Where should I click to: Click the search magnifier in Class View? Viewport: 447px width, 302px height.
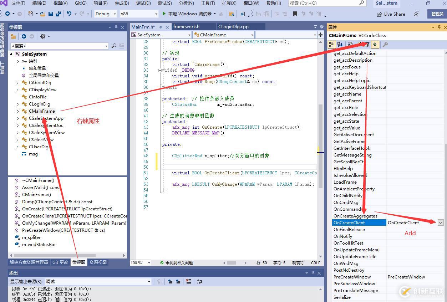click(x=114, y=46)
